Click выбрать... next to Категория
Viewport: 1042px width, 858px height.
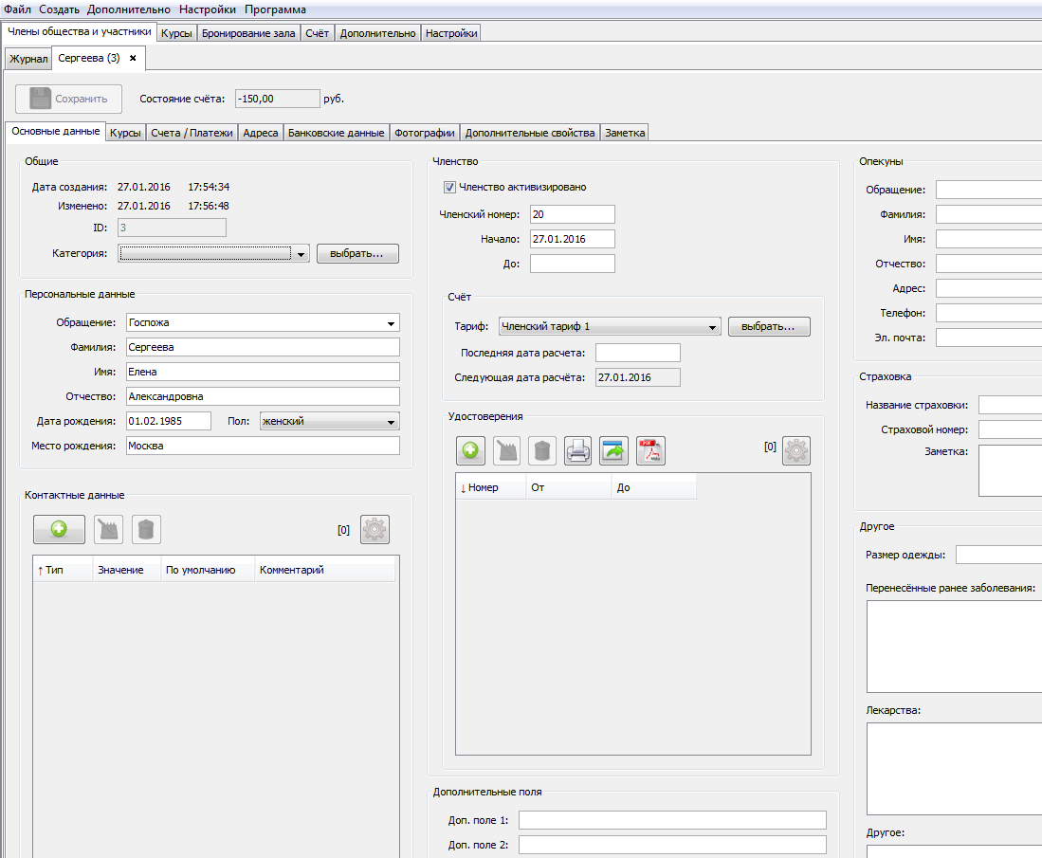357,254
